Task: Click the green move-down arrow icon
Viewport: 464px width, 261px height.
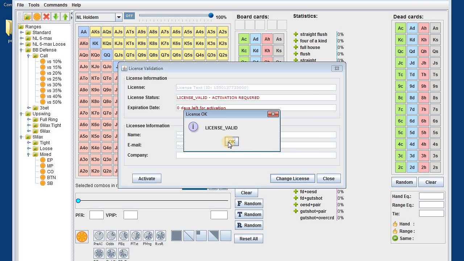Action: 56,17
